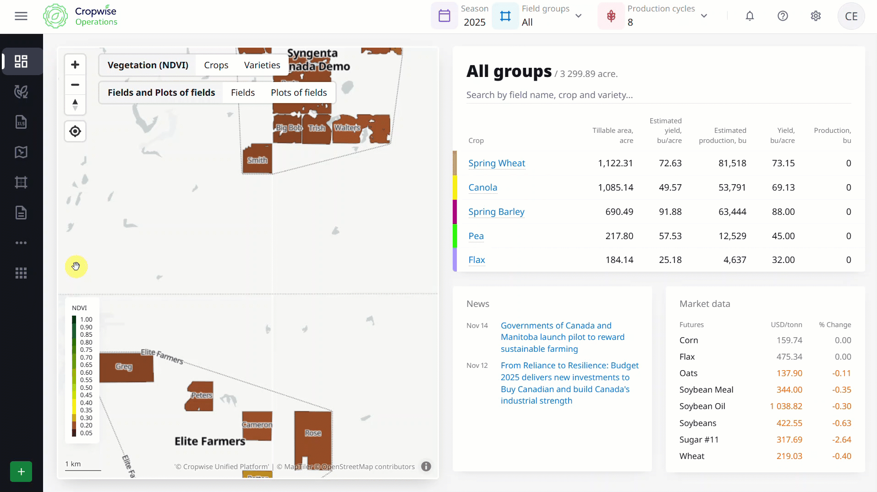877x492 pixels.
Task: Expand the Production cycles dropdown
Action: point(704,16)
